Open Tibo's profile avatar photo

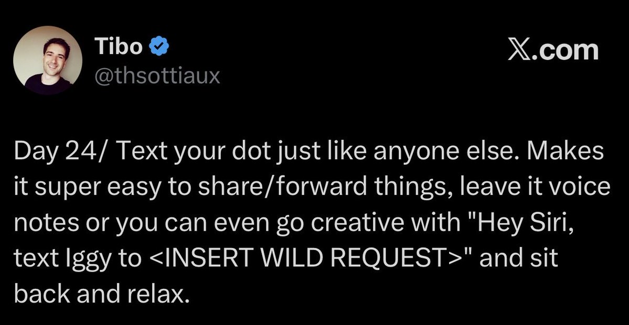pyautogui.click(x=48, y=60)
